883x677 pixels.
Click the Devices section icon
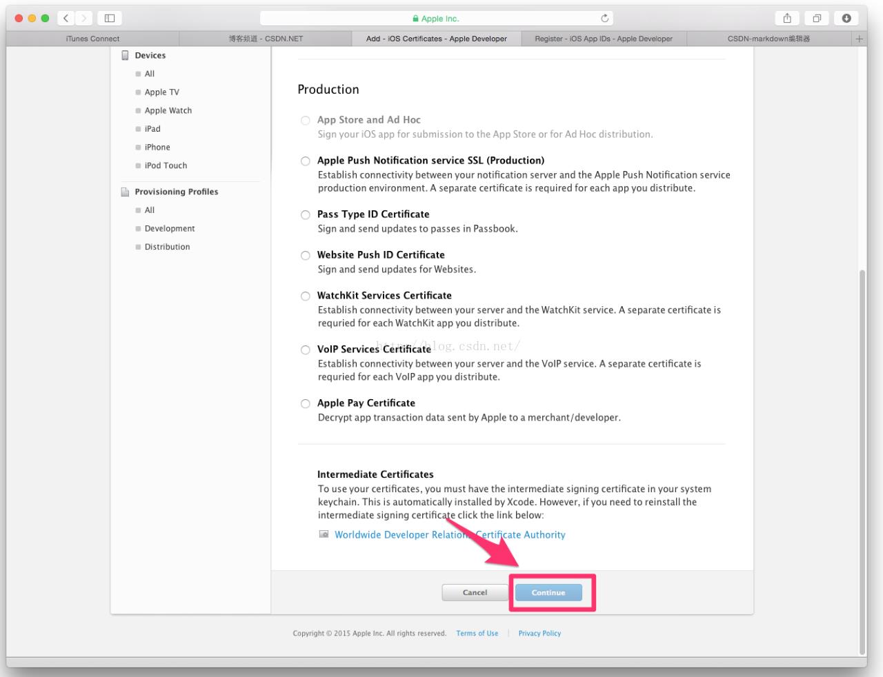pyautogui.click(x=126, y=55)
